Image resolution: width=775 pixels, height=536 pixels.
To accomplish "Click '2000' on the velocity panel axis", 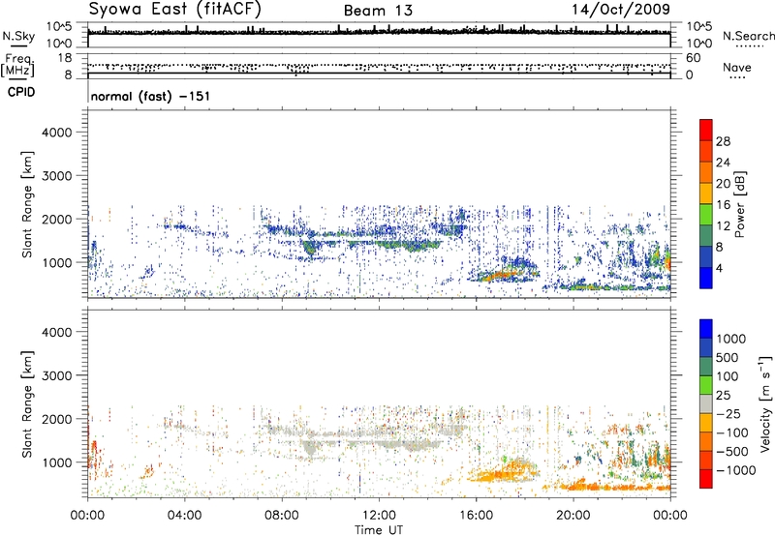I will (x=57, y=419).
